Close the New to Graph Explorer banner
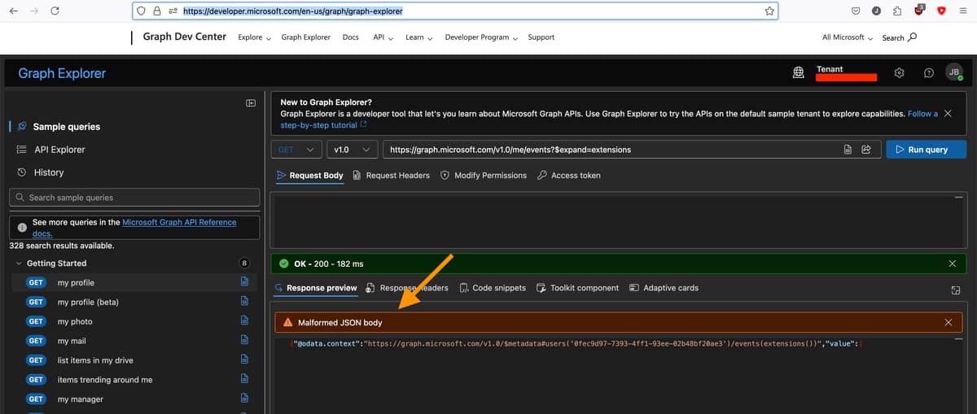The width and height of the screenshot is (977, 414). pos(948,114)
